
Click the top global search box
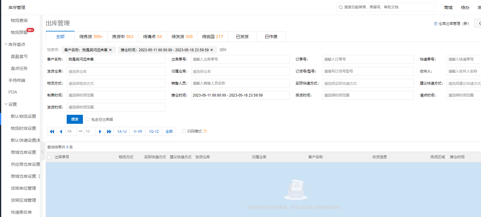click(386, 7)
